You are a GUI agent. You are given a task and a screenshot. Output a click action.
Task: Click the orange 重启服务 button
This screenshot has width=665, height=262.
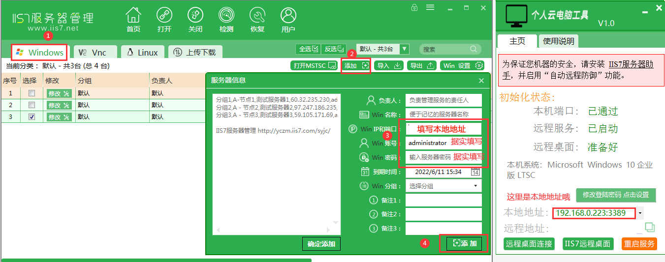639,243
